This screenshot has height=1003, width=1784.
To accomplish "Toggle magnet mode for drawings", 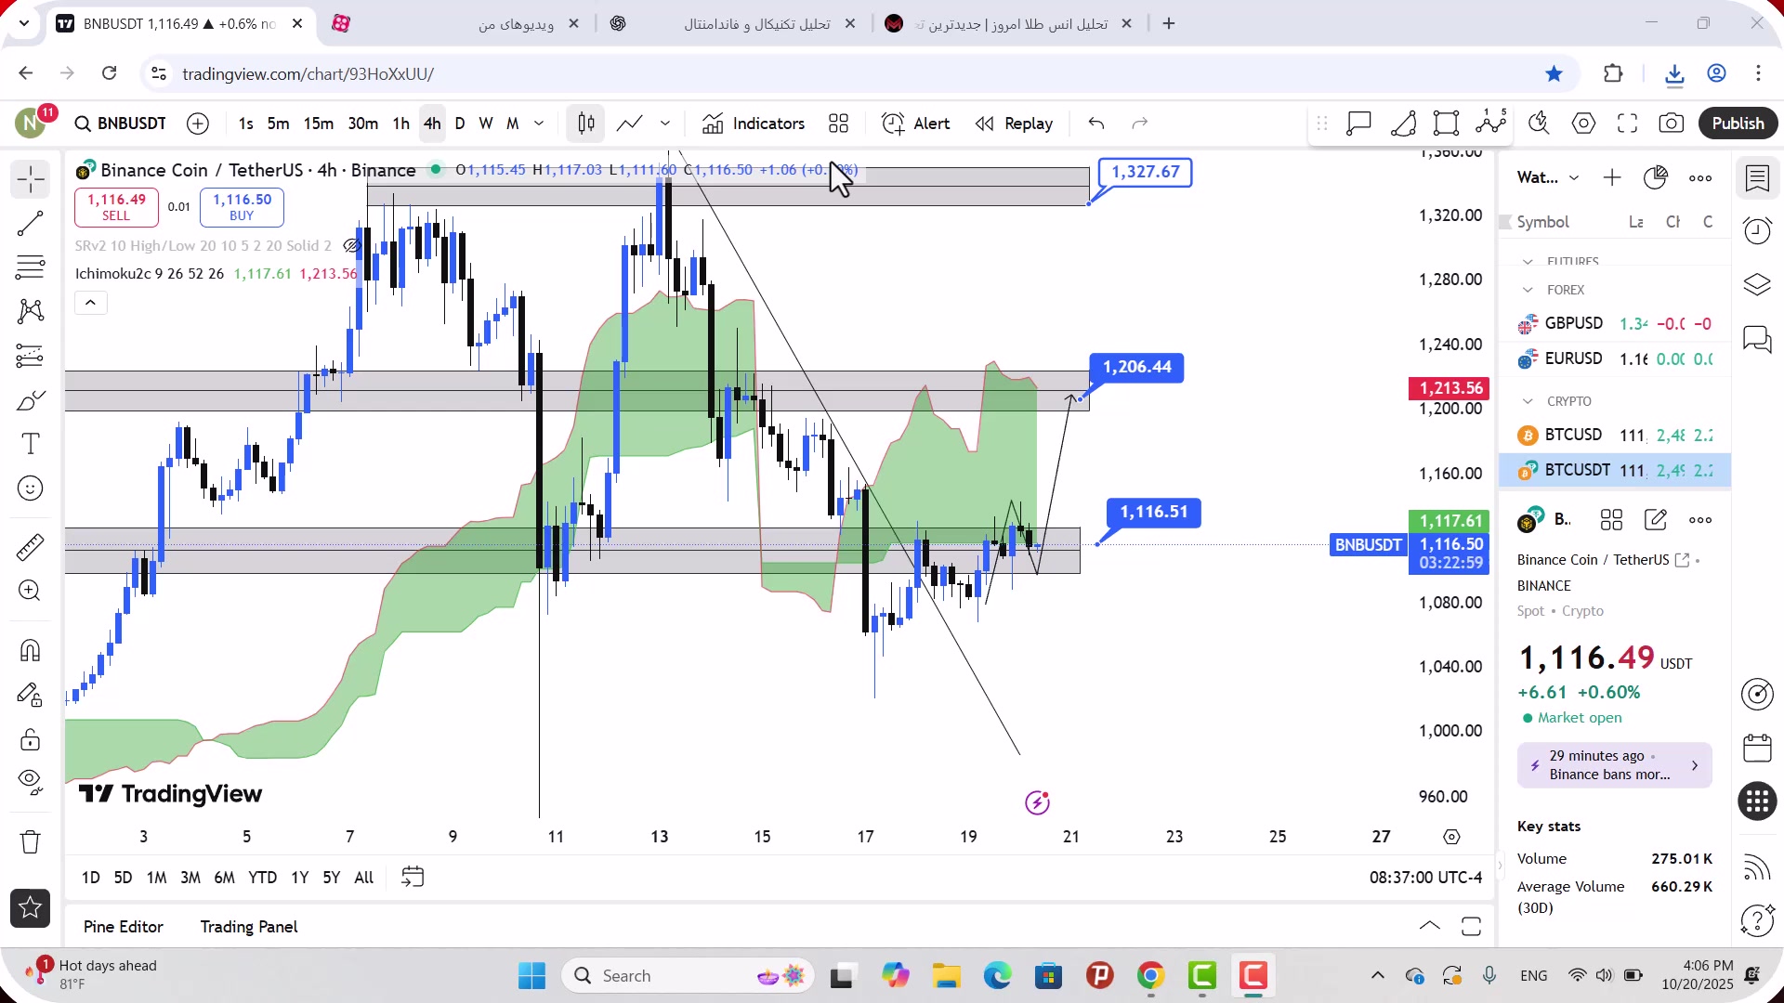I will coord(31,650).
